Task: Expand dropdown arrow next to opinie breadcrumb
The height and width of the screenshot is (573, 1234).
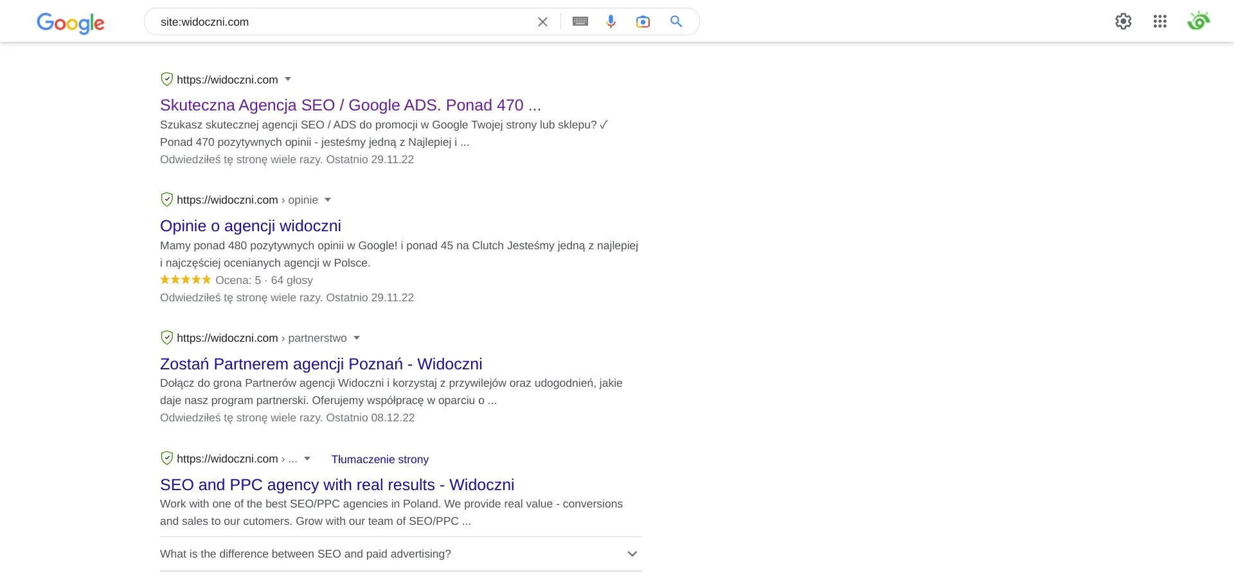Action: [x=328, y=200]
